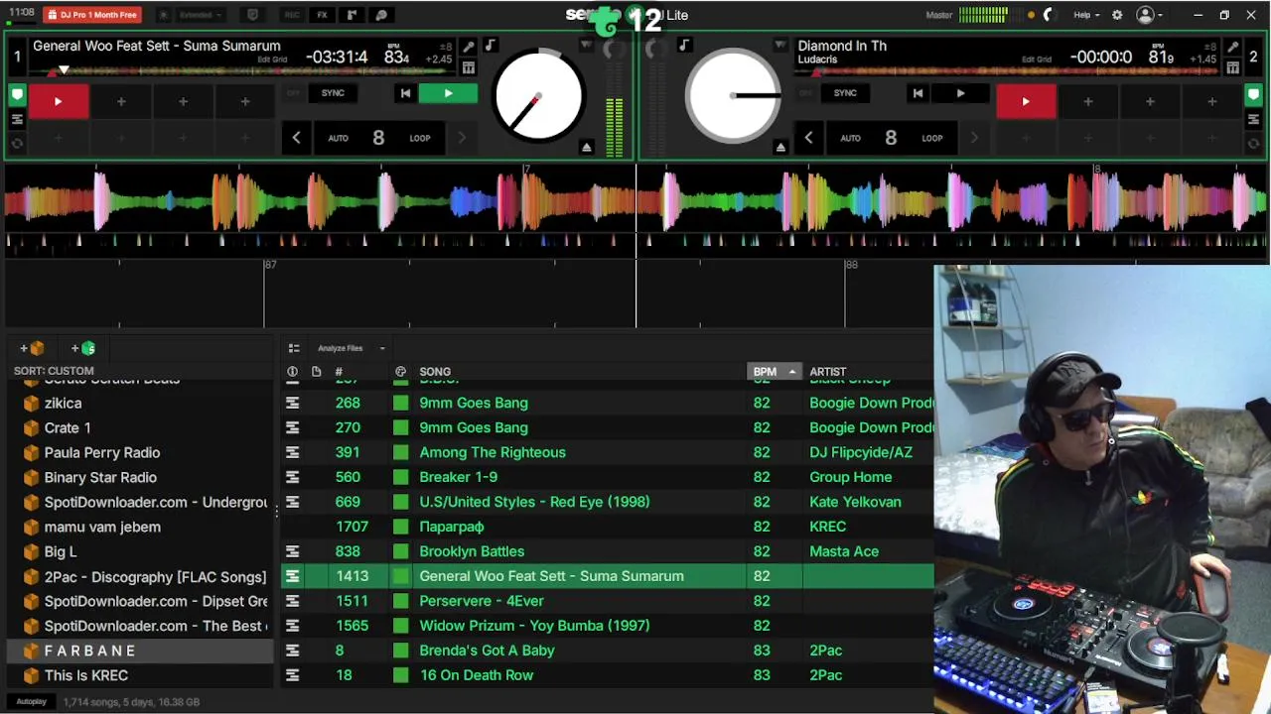Image resolution: width=1271 pixels, height=714 pixels.
Task: Toggle the Autoplay button
Action: (31, 702)
